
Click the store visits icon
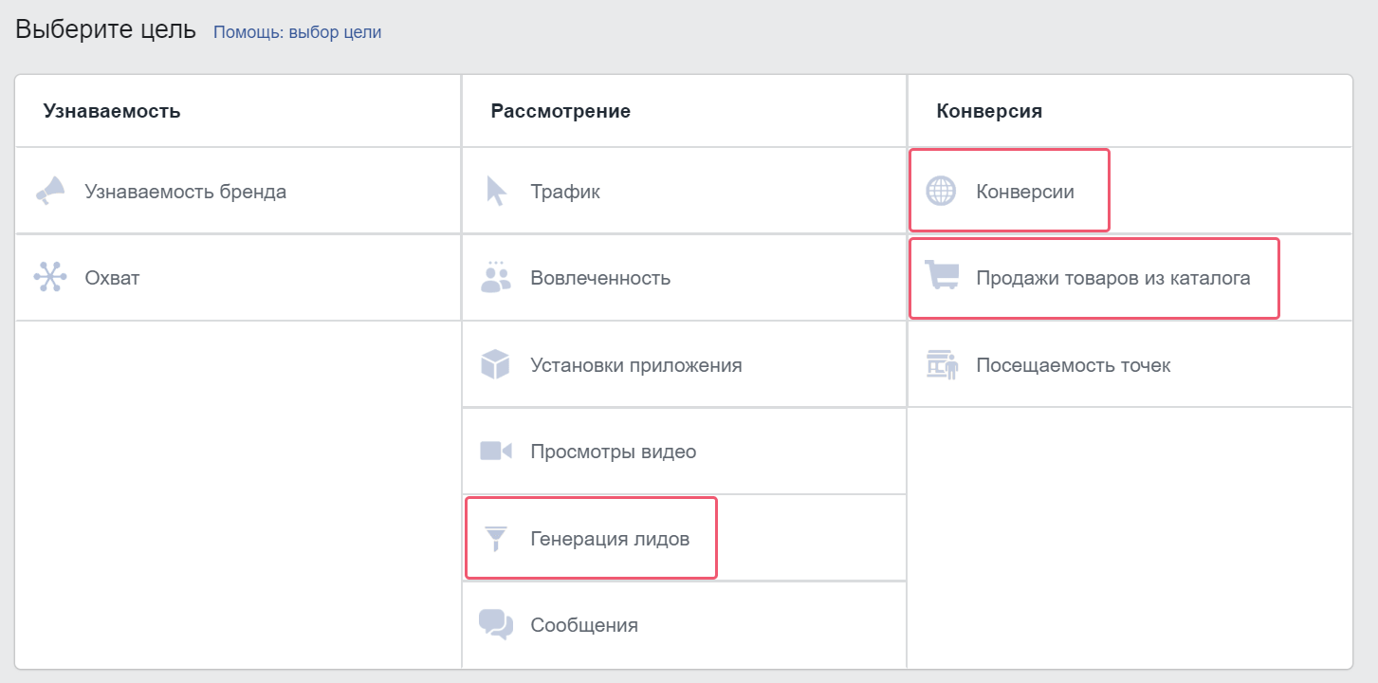[x=942, y=364]
